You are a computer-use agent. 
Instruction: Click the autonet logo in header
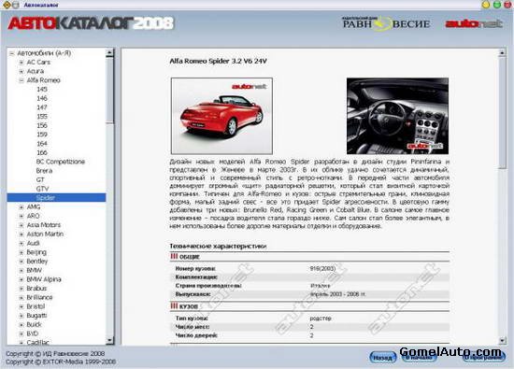(x=474, y=23)
